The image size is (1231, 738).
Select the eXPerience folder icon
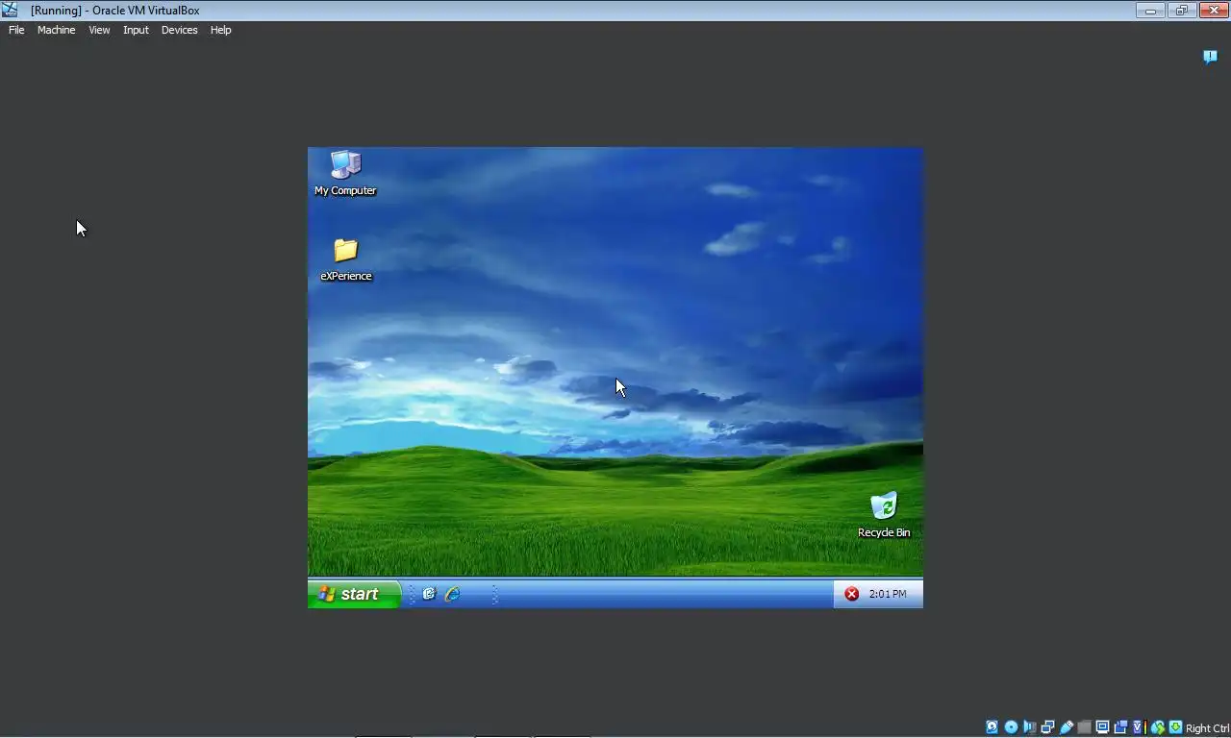[345, 259]
